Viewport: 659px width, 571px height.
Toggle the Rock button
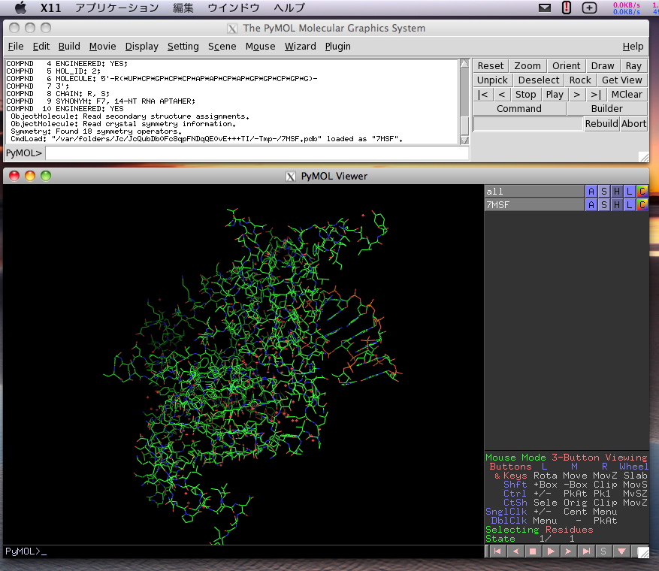coord(580,80)
